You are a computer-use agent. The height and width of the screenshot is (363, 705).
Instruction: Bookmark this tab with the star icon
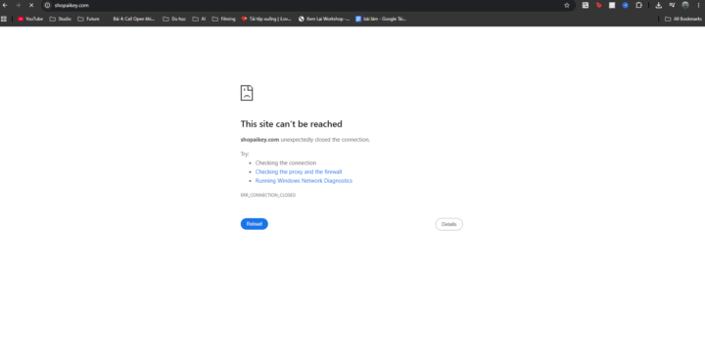(x=567, y=6)
